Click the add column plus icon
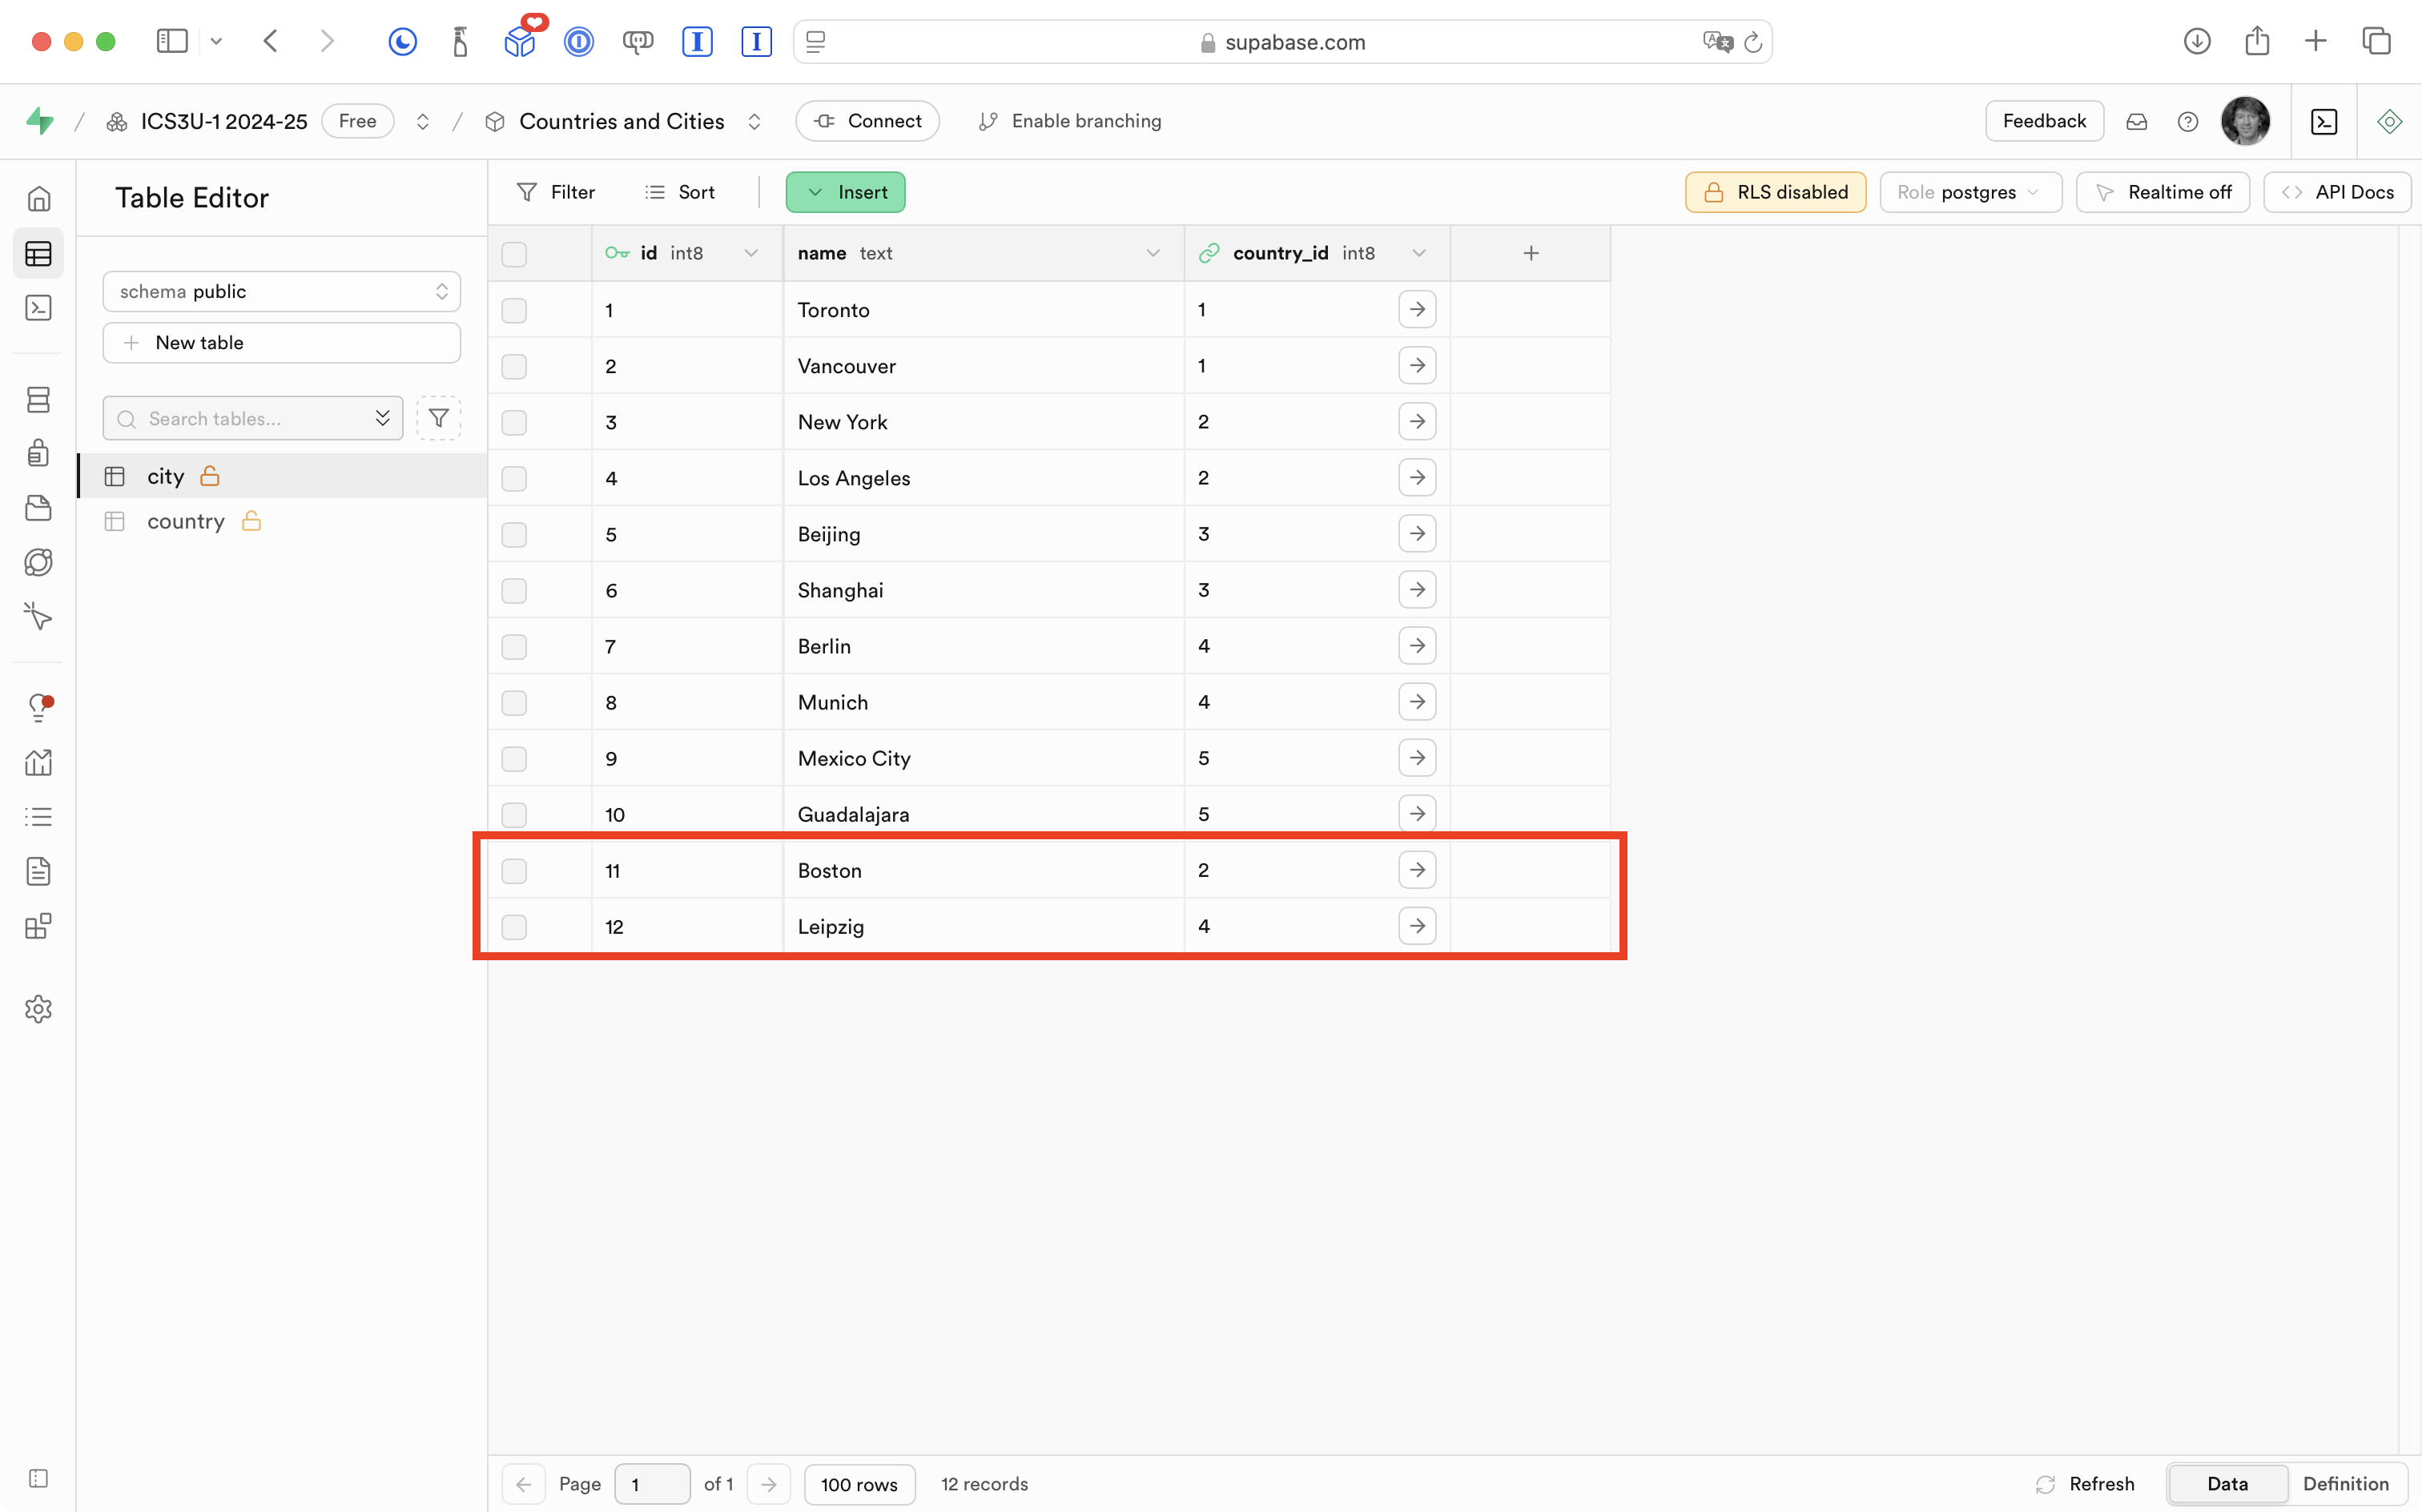 coord(1530,253)
